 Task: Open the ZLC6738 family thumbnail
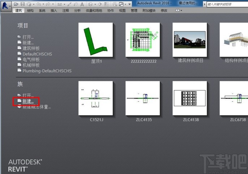[x=234, y=98]
